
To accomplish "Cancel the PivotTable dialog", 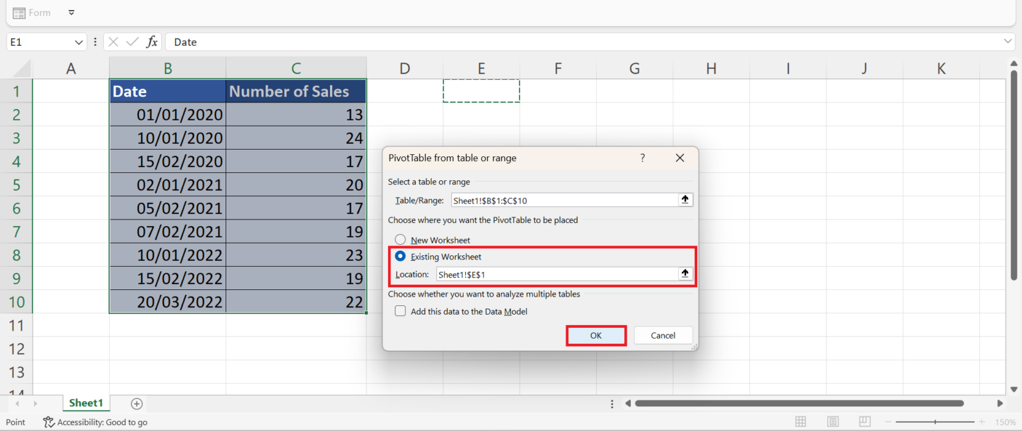I will [663, 335].
